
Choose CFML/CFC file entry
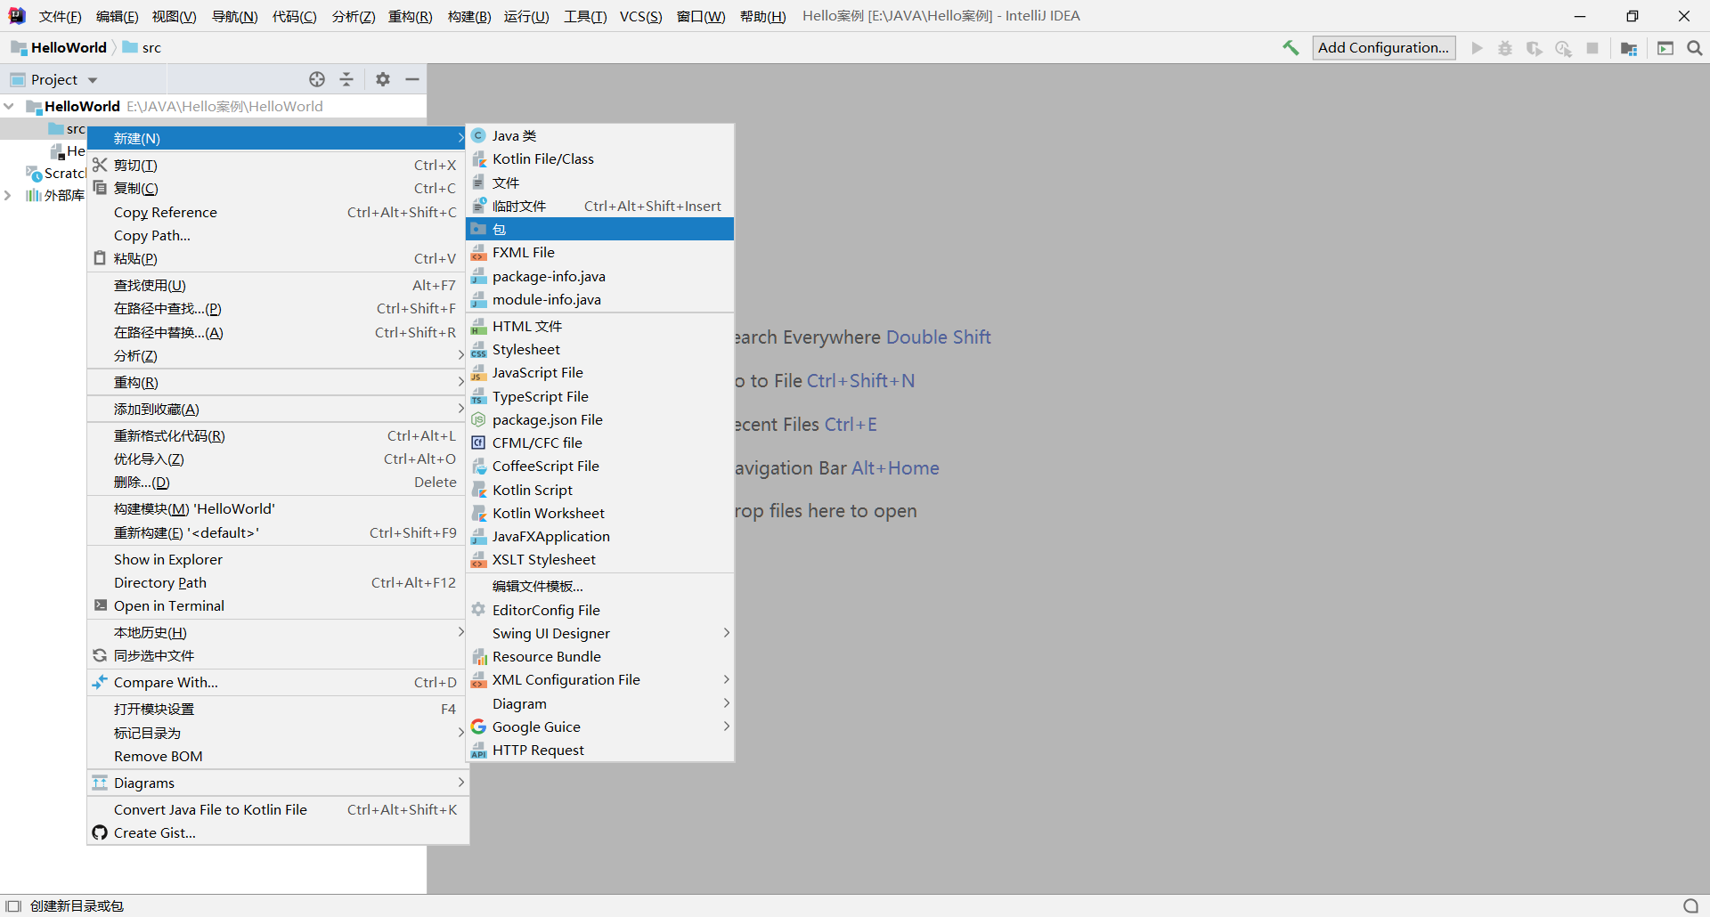pyautogui.click(x=600, y=442)
